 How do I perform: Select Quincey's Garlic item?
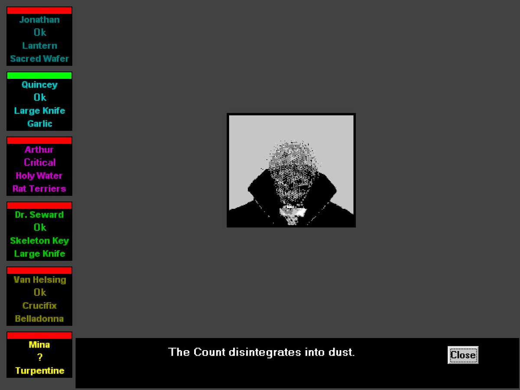(x=39, y=123)
